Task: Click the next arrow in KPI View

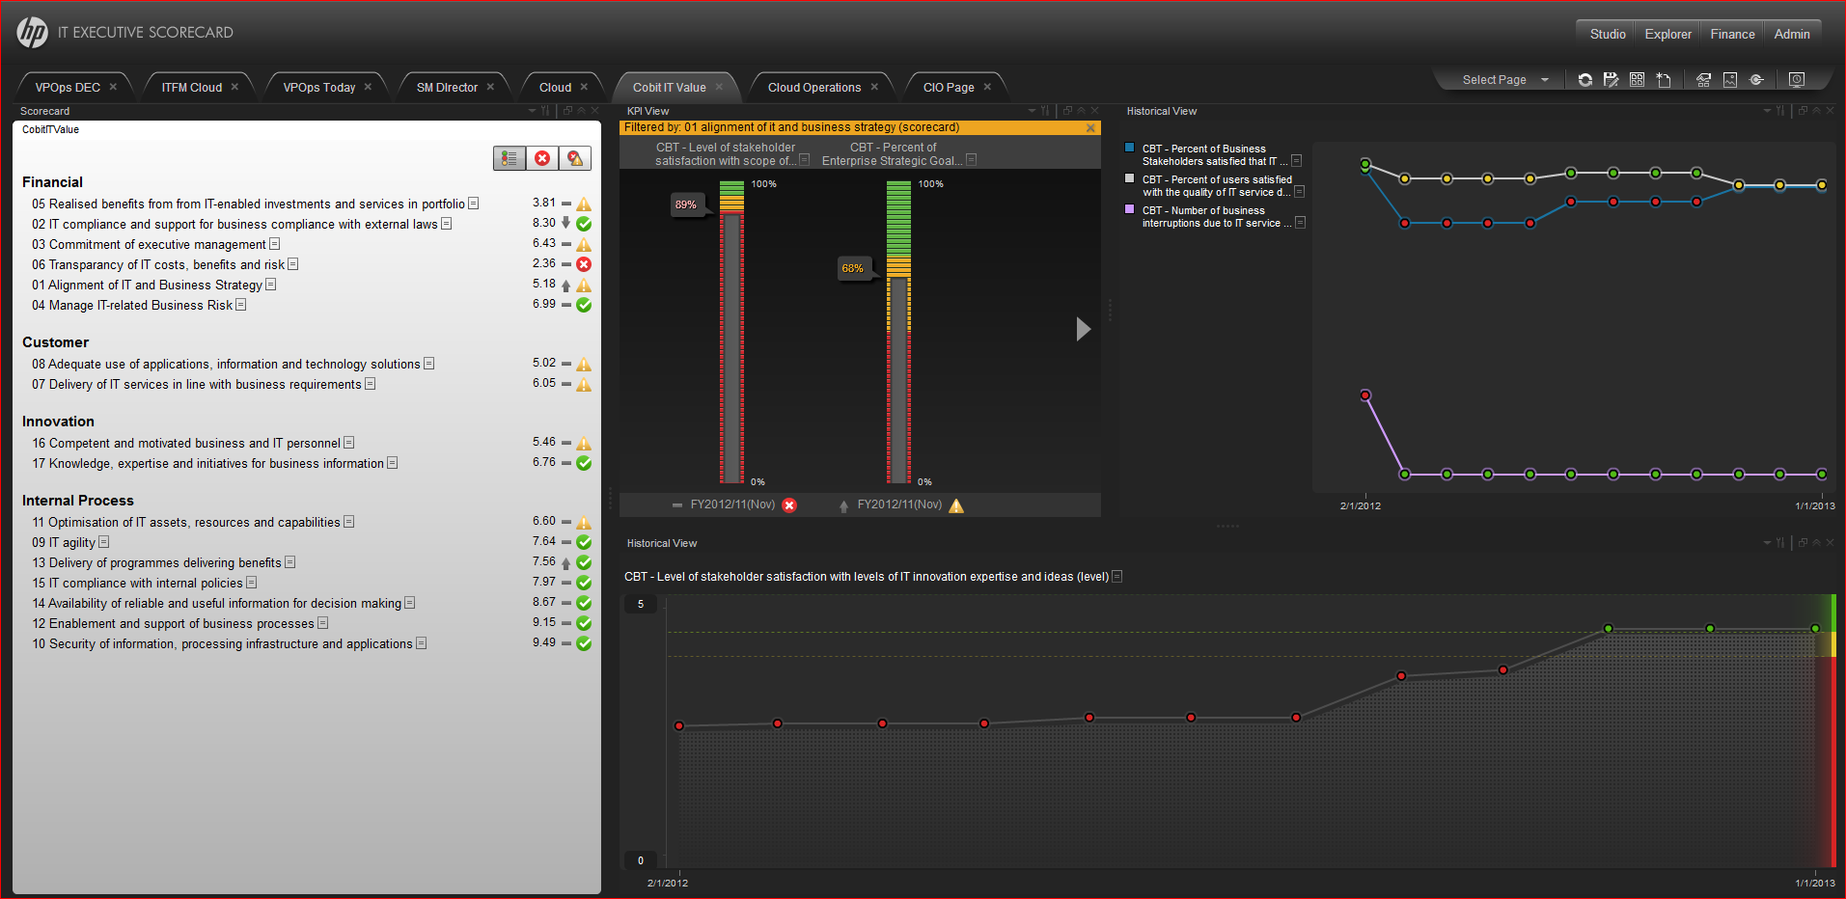Action: tap(1084, 329)
